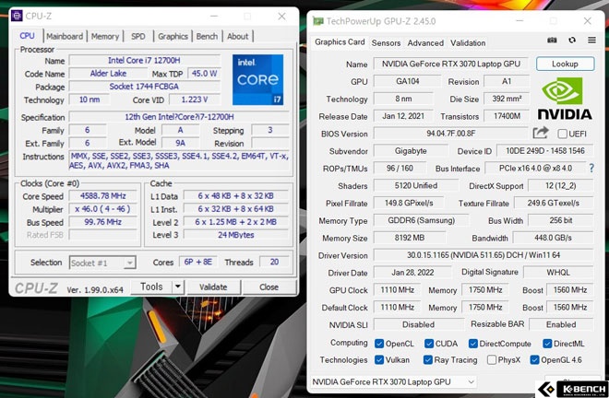This screenshot has height=398, width=609.
Task: Toggle the OpenCL checkbox
Action: click(379, 344)
